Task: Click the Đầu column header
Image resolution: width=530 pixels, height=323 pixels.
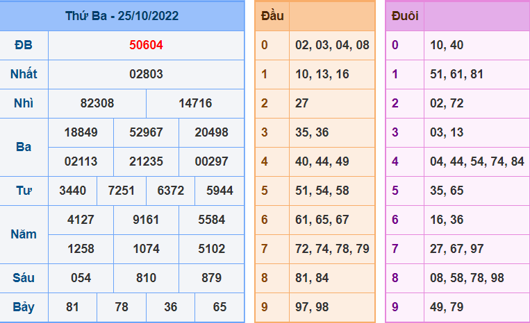Action: pyautogui.click(x=272, y=16)
